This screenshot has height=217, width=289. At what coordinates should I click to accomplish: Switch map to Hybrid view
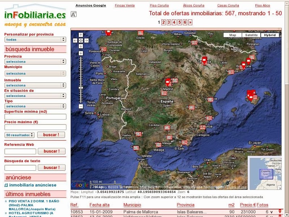click(270, 35)
